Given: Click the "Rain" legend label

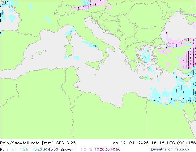Looking at the screenshot, I should point(4,150).
